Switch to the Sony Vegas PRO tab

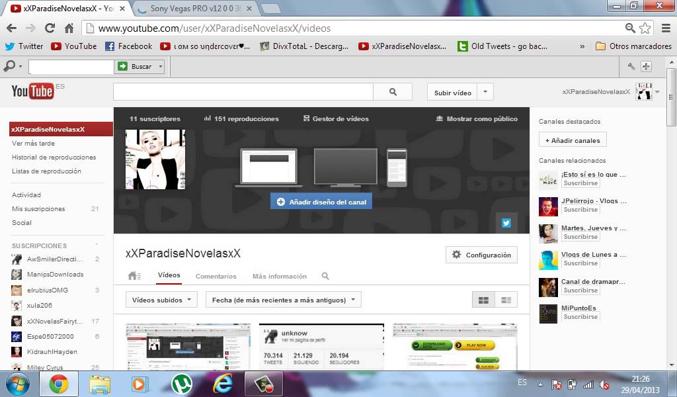[x=194, y=8]
